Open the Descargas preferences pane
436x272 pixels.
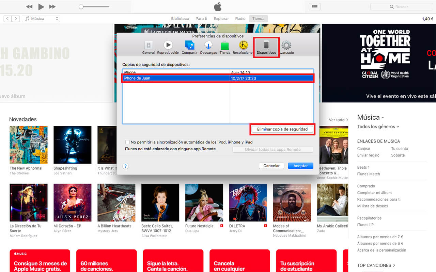208,48
